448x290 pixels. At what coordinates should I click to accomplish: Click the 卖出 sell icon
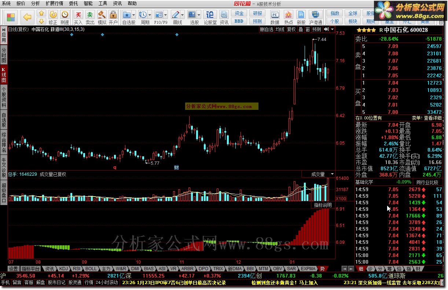[90, 17]
